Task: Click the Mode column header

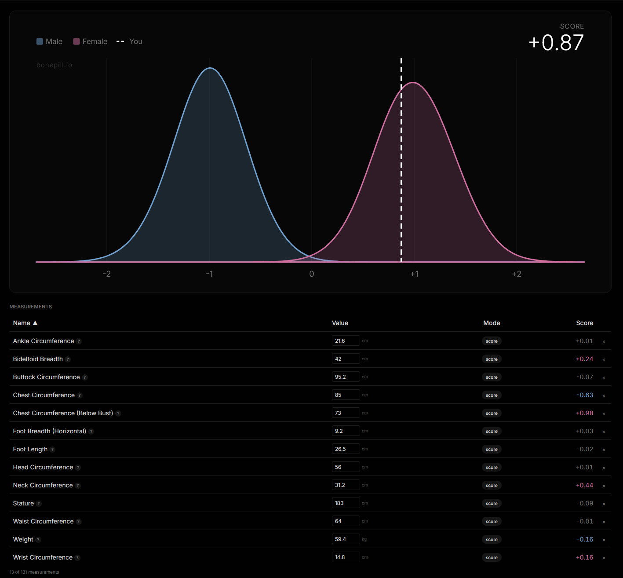Action: pos(492,323)
